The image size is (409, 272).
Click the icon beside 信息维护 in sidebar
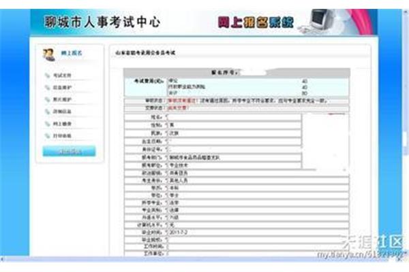47,88
